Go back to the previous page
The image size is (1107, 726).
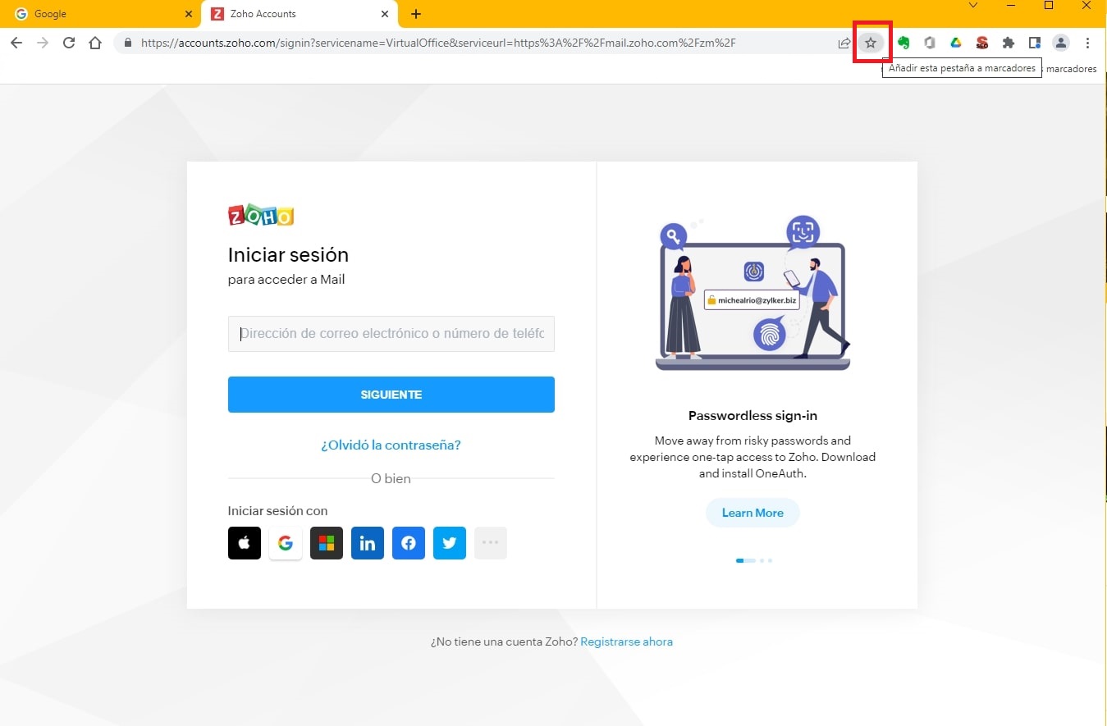pos(16,43)
